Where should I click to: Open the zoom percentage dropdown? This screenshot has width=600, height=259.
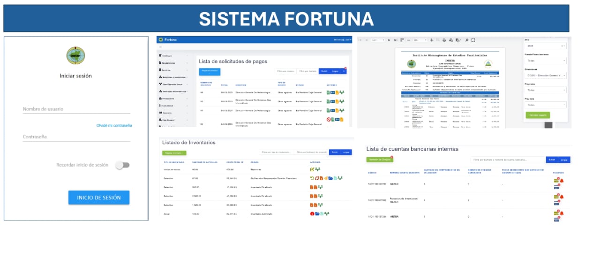click(x=420, y=40)
